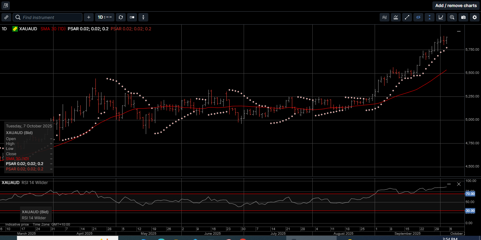
Task: Expand the vertical split options menu
Action: point(143,17)
